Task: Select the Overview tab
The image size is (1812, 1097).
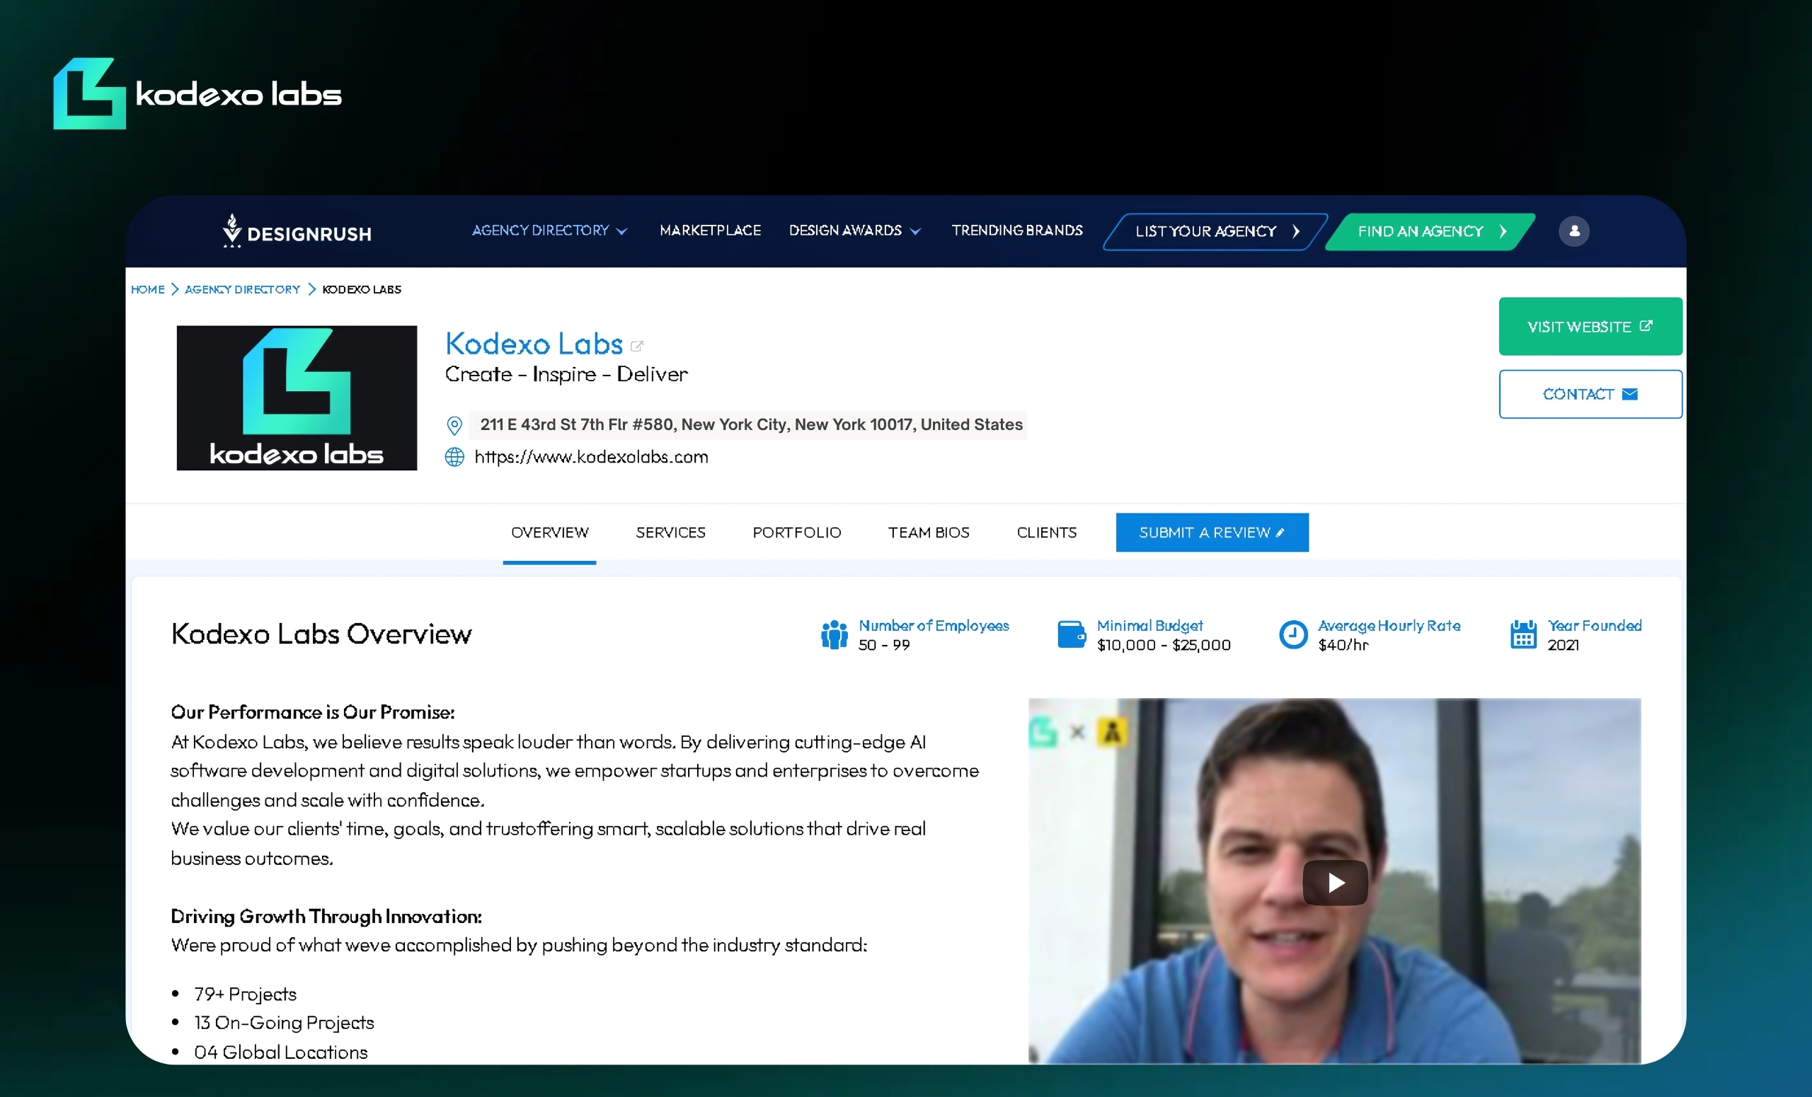Action: click(549, 533)
